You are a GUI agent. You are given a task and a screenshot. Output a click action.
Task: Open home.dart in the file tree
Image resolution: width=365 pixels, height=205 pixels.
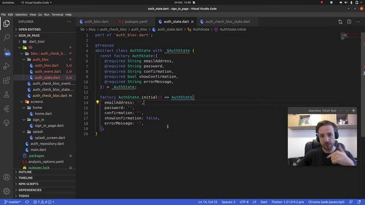click(45, 114)
